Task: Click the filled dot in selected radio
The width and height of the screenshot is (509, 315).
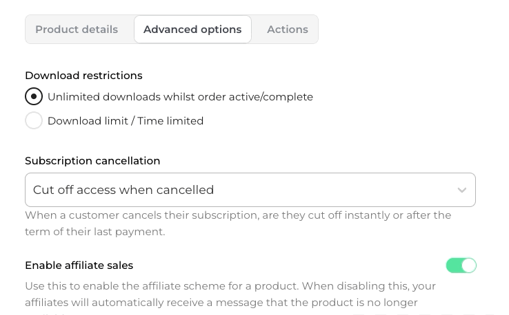Action: [x=34, y=96]
